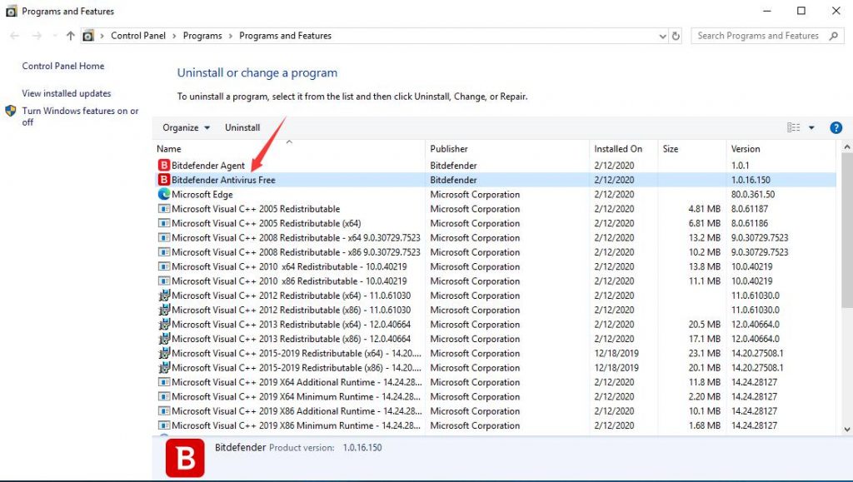Open the Organize dropdown menu

tap(186, 127)
